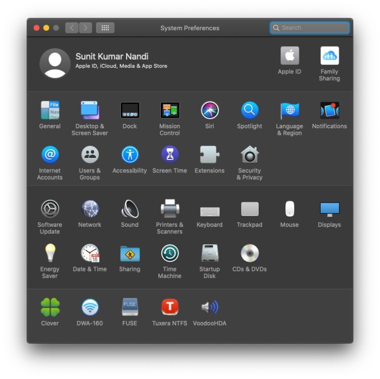This screenshot has width=380, height=379.
Task: Go back with the left arrow button
Action: (72, 28)
